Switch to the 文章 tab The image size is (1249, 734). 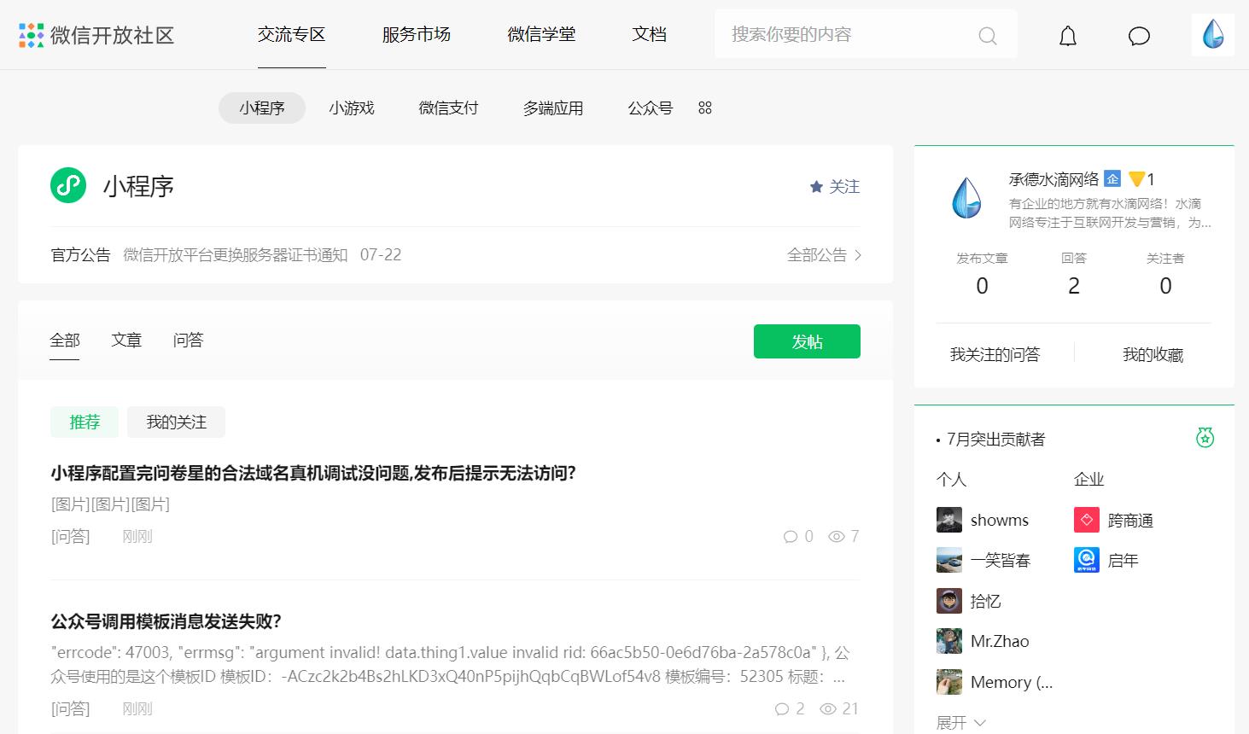pos(126,341)
